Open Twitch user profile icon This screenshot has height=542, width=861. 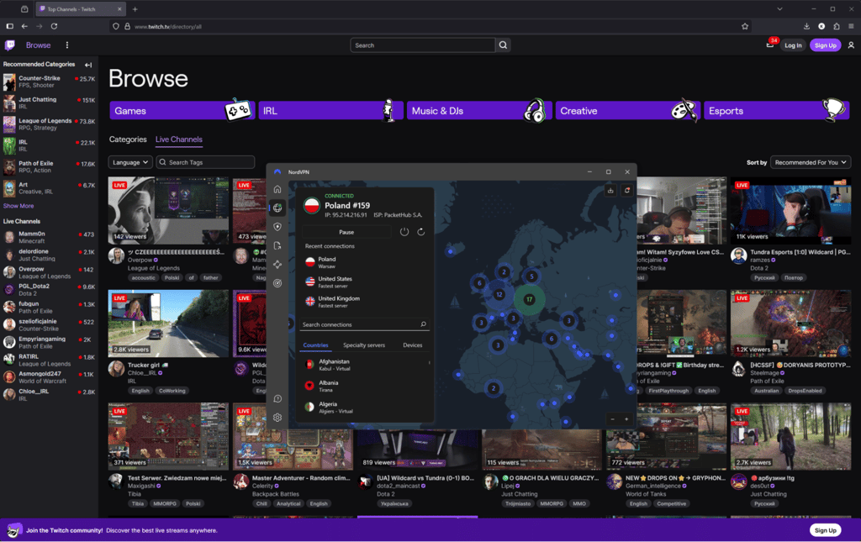pos(851,45)
